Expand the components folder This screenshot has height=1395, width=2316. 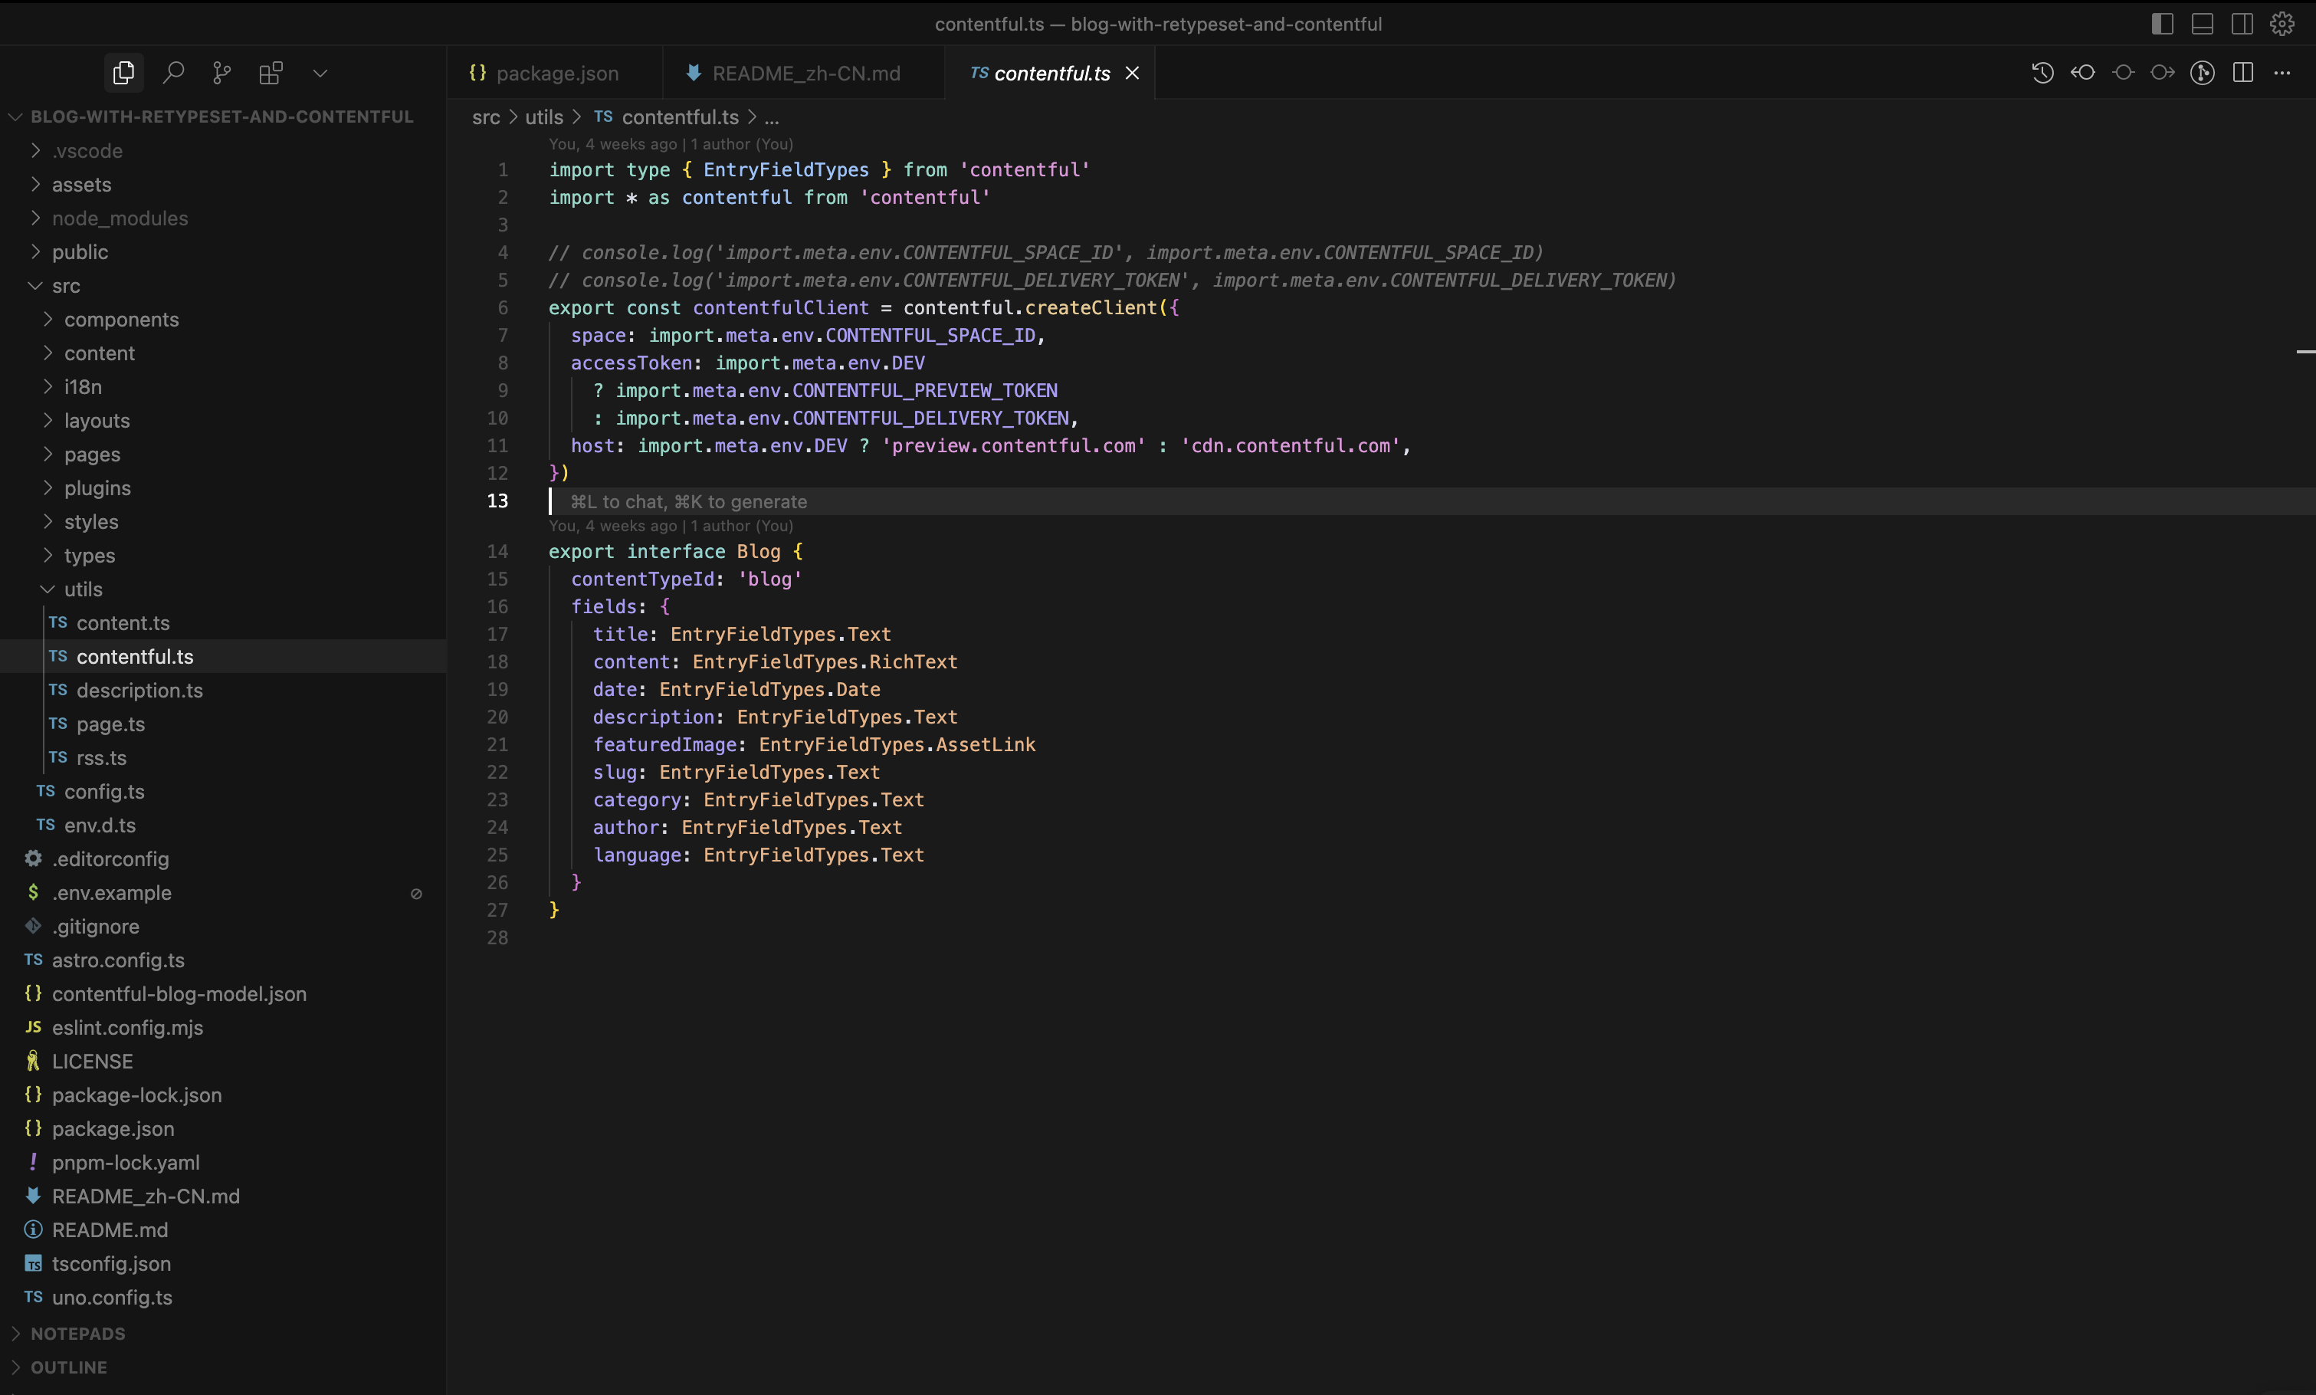click(x=121, y=320)
